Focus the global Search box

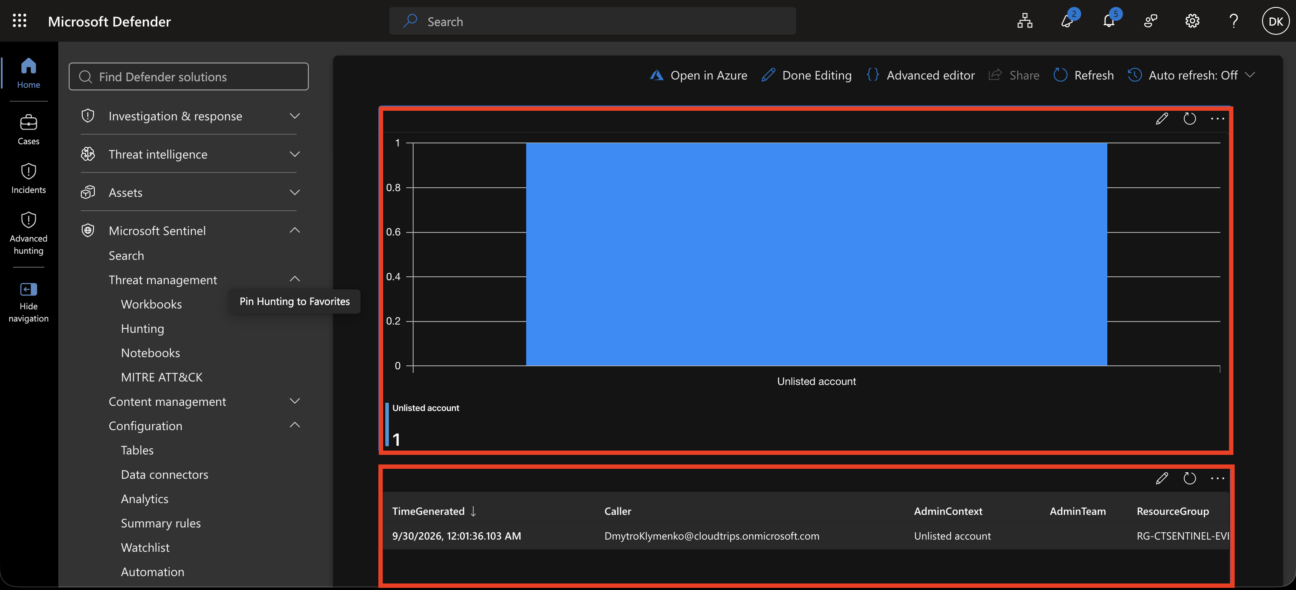pyautogui.click(x=593, y=21)
